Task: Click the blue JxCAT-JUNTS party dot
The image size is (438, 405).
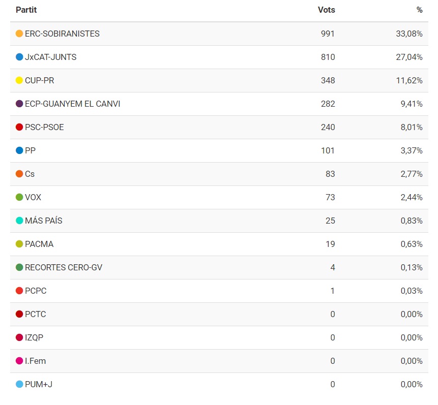Action: (x=19, y=57)
